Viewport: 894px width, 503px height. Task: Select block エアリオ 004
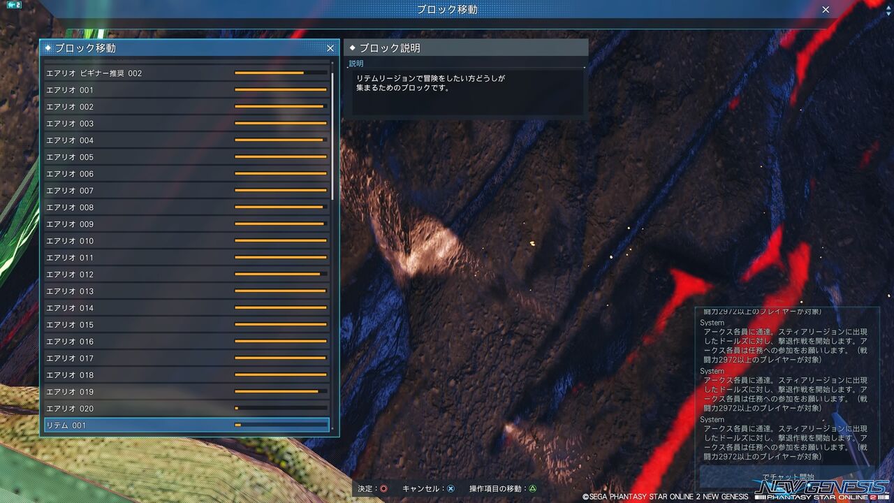coord(186,140)
